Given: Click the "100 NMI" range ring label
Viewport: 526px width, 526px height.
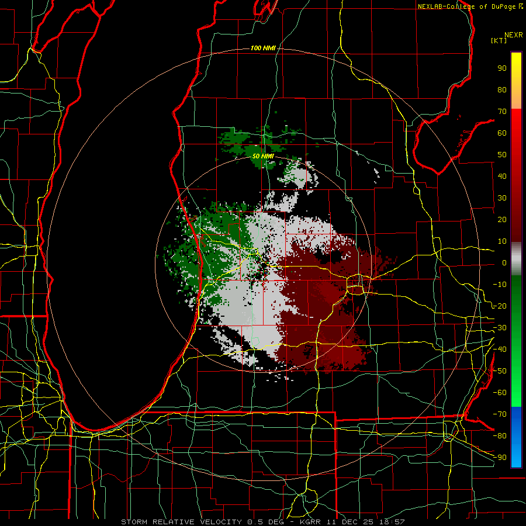Looking at the screenshot, I should pos(263,49).
